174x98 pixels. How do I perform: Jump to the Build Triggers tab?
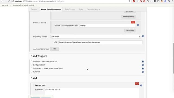click(70, 9)
